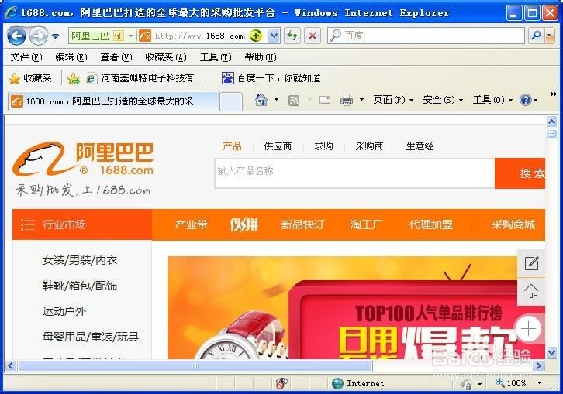Open search provider dropdown arrow

point(549,36)
